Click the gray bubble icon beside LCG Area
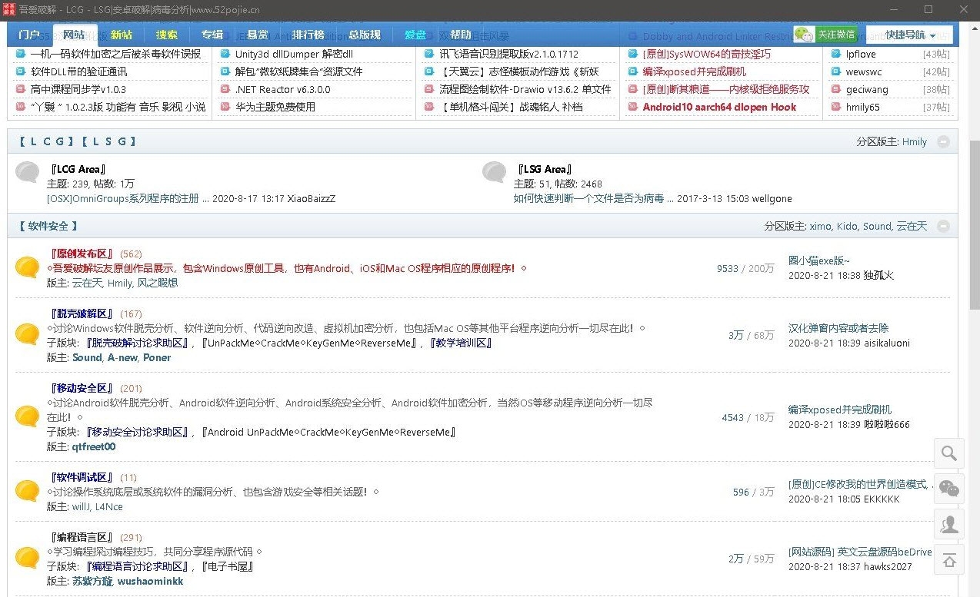The height and width of the screenshot is (597, 980). [28, 172]
